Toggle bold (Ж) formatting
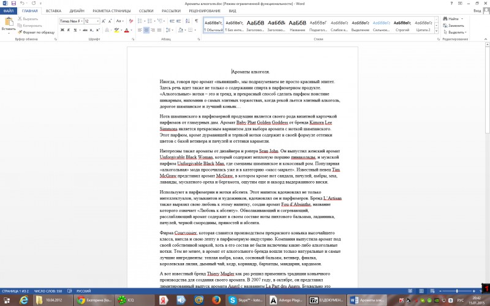This screenshot has height=306, width=490. pos(62,30)
